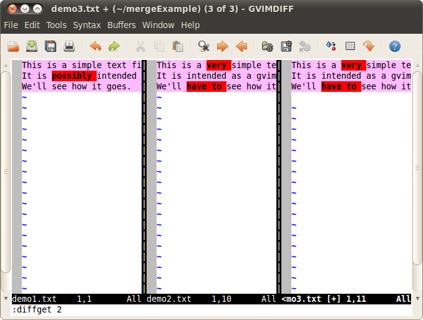This screenshot has width=423, height=320.
Task: Click the fold column of demo1 pane
Action: click(17, 177)
